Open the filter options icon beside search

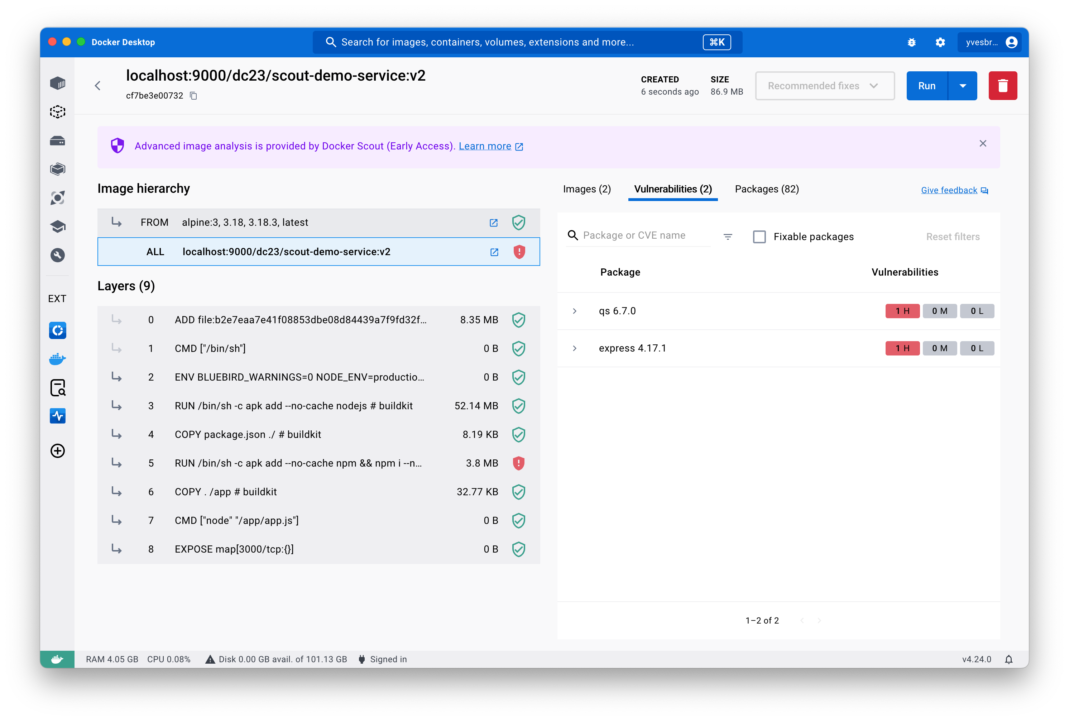(x=728, y=237)
